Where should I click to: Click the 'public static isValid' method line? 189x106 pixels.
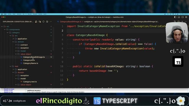(113, 66)
